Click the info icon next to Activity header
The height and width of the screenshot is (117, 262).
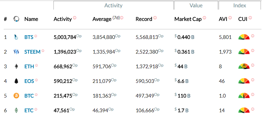(75, 18)
